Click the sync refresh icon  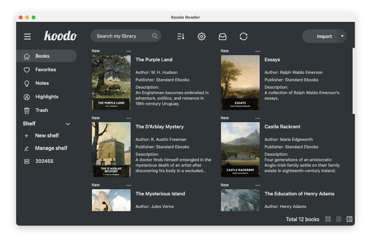point(244,36)
